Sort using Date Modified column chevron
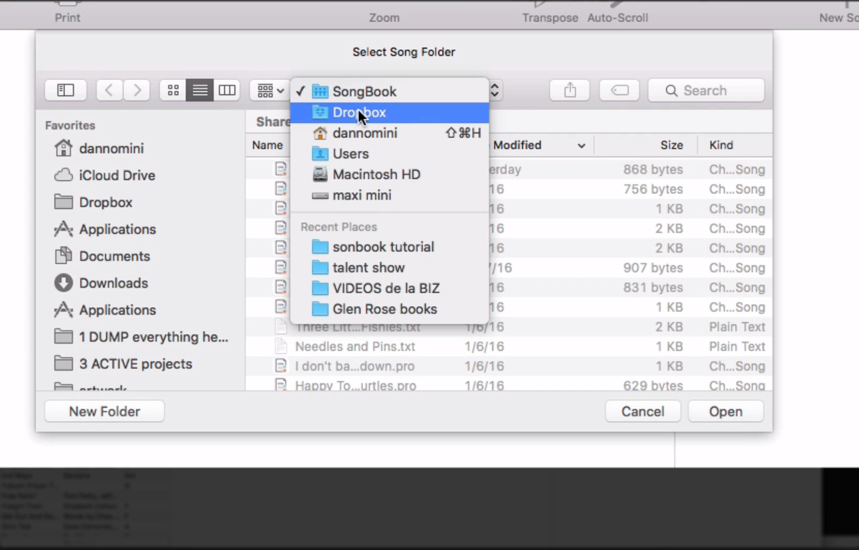The width and height of the screenshot is (859, 550). (581, 146)
